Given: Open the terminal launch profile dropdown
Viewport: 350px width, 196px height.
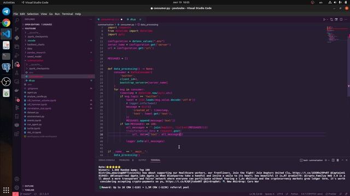Looking at the screenshot, I should coord(329,160).
